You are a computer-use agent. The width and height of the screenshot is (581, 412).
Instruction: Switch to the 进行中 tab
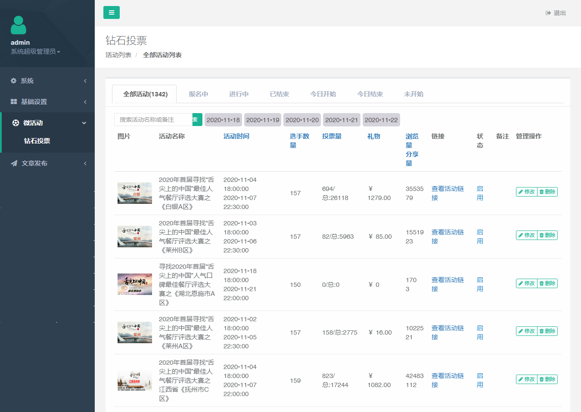(x=239, y=94)
